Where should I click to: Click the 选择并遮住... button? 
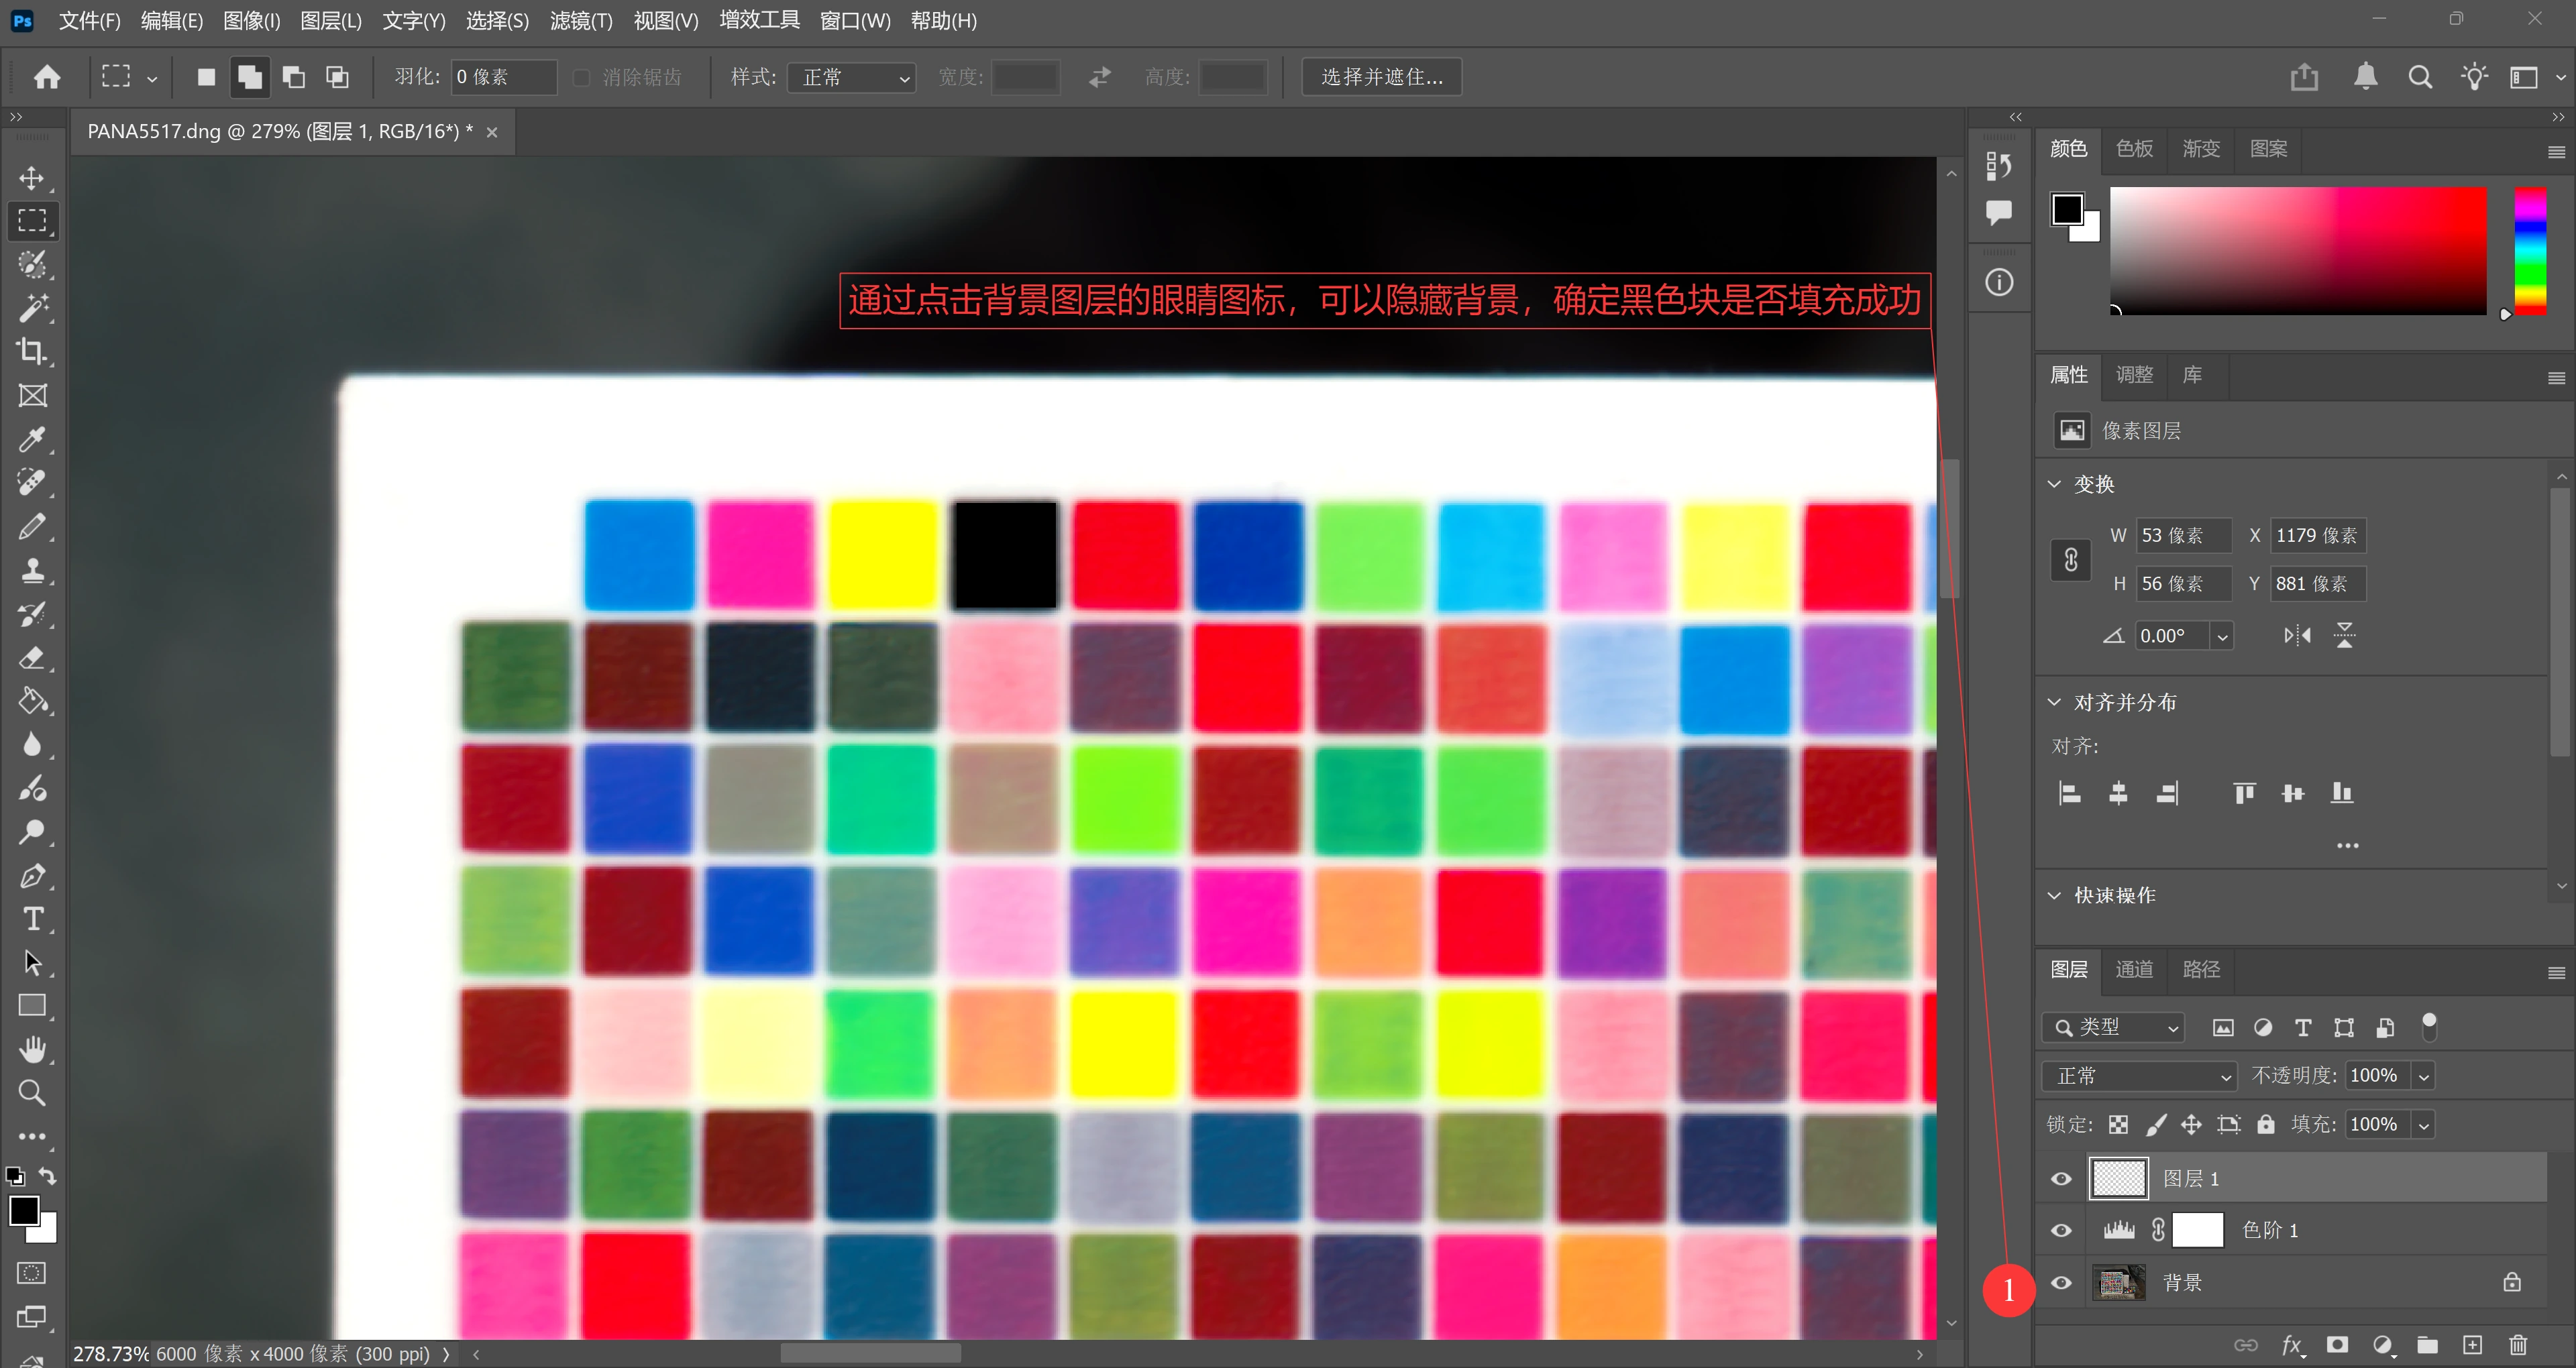(x=1382, y=77)
